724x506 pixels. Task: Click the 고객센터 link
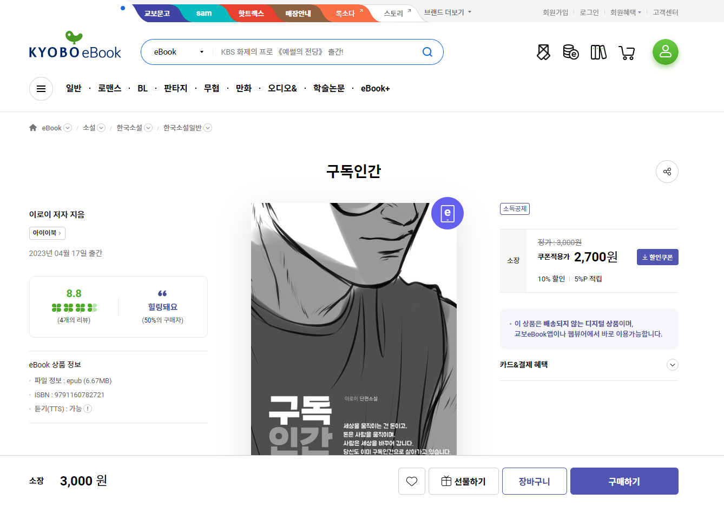click(x=666, y=12)
